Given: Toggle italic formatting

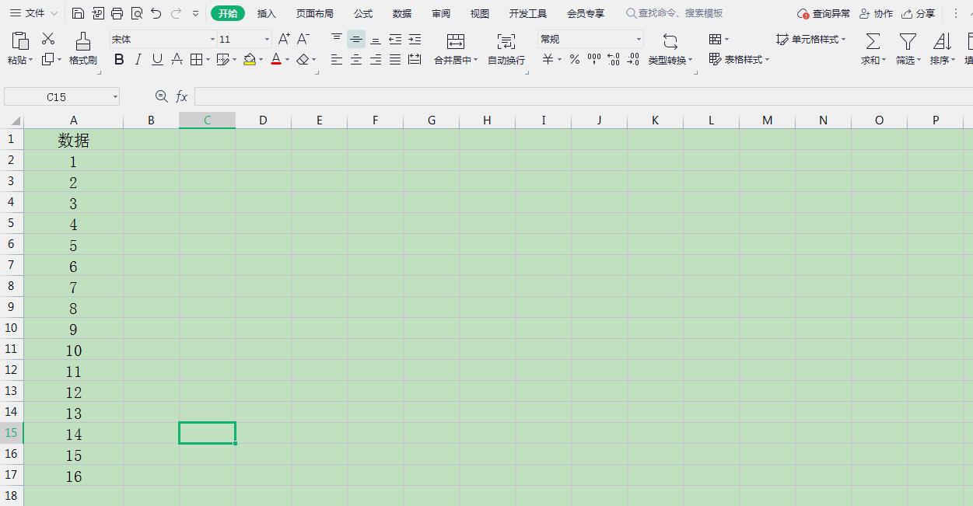Looking at the screenshot, I should 138,59.
